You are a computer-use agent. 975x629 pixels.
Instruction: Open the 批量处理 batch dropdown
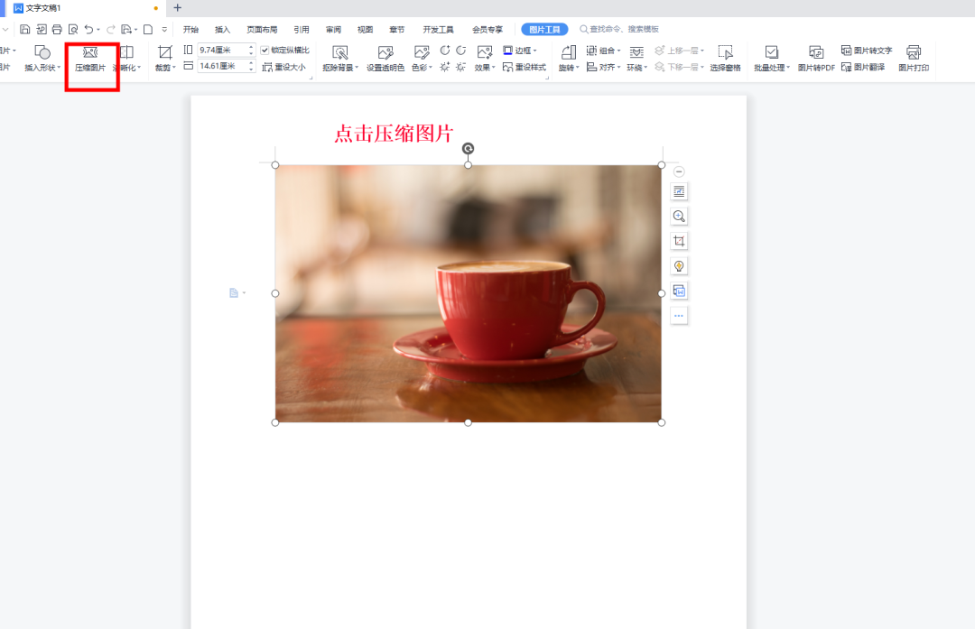772,59
